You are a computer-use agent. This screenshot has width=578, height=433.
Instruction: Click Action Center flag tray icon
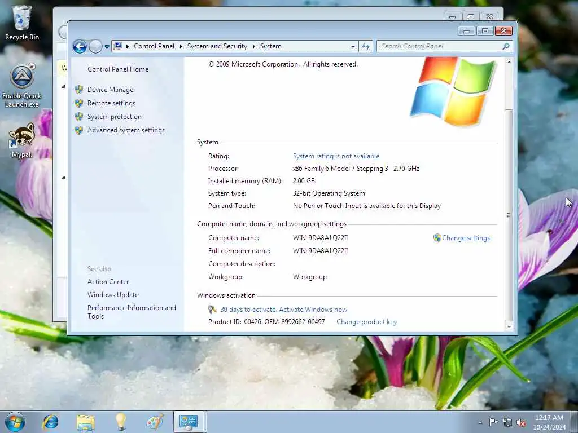point(493,422)
